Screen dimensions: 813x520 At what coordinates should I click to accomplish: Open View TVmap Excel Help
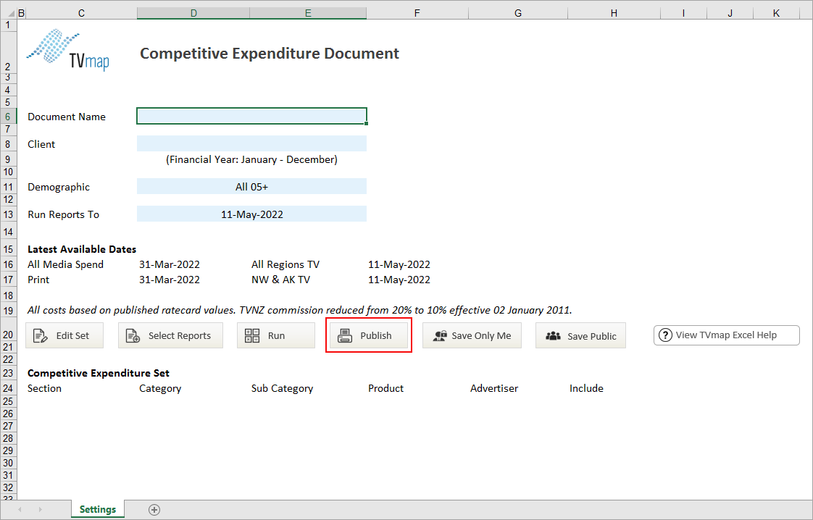(x=727, y=335)
